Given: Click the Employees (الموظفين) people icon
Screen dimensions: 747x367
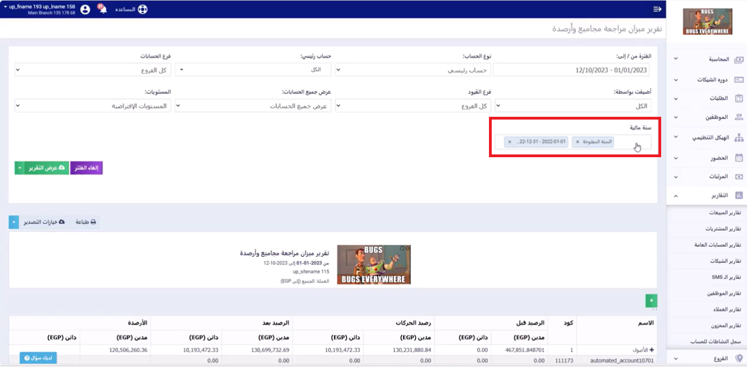Looking at the screenshot, I should [x=739, y=117].
